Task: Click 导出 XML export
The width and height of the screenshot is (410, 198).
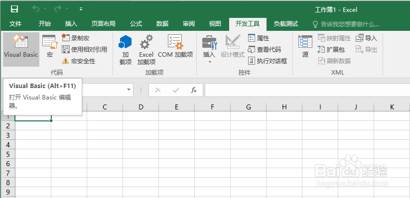Action: point(366,49)
